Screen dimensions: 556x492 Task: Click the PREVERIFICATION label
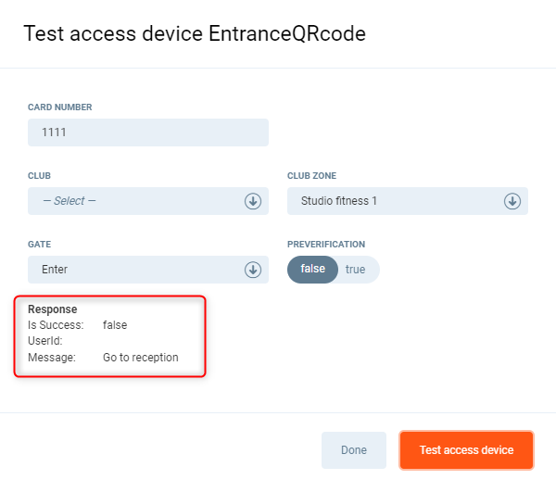click(326, 245)
